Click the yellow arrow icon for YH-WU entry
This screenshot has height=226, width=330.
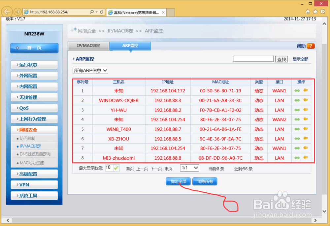tap(306, 110)
